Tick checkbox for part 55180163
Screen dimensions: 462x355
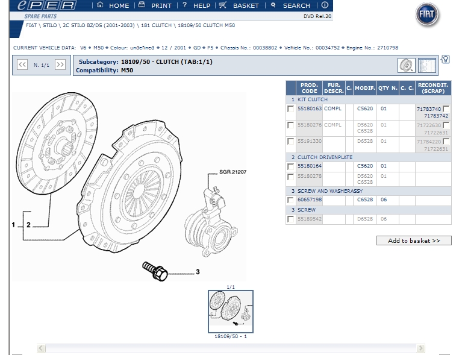pos(291,109)
